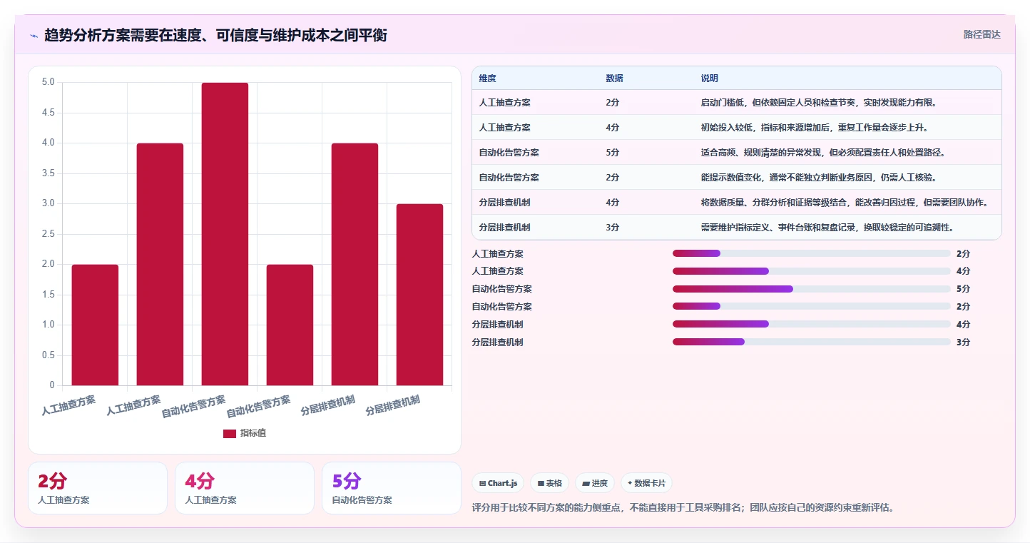Viewport: 1030px width, 543px height.
Task: Open the 2分 人工抽查方案 summary card
Action: coord(98,488)
